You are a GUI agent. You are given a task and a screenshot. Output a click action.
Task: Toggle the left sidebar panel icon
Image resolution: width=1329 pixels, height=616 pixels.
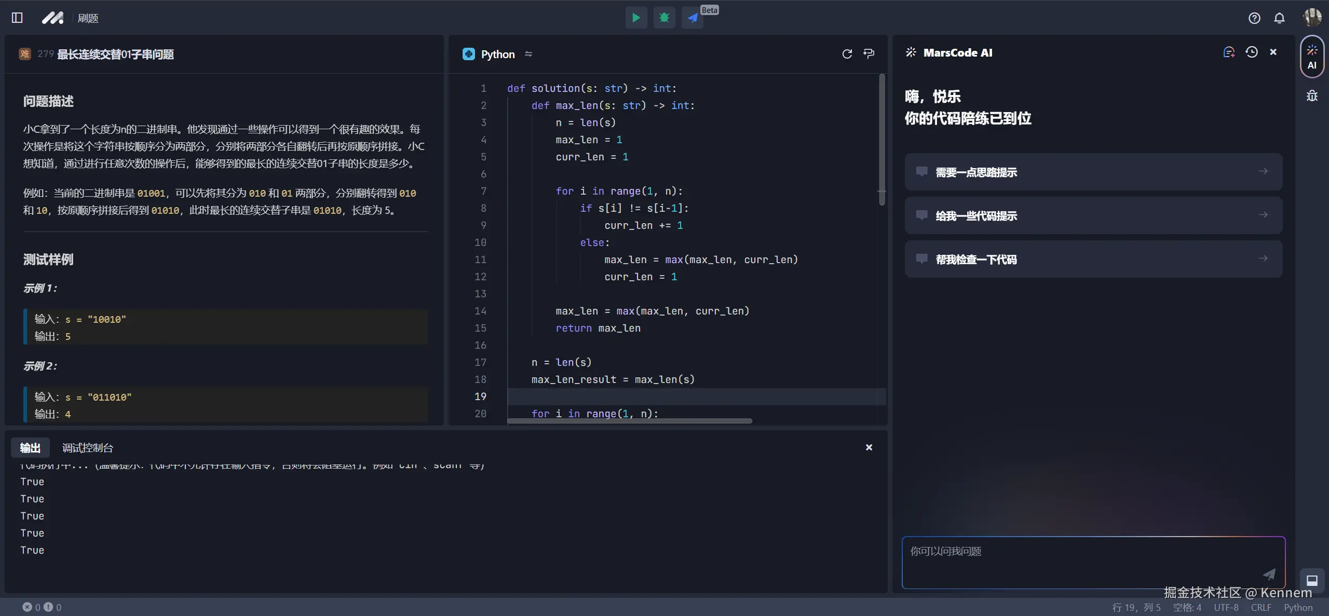(17, 18)
